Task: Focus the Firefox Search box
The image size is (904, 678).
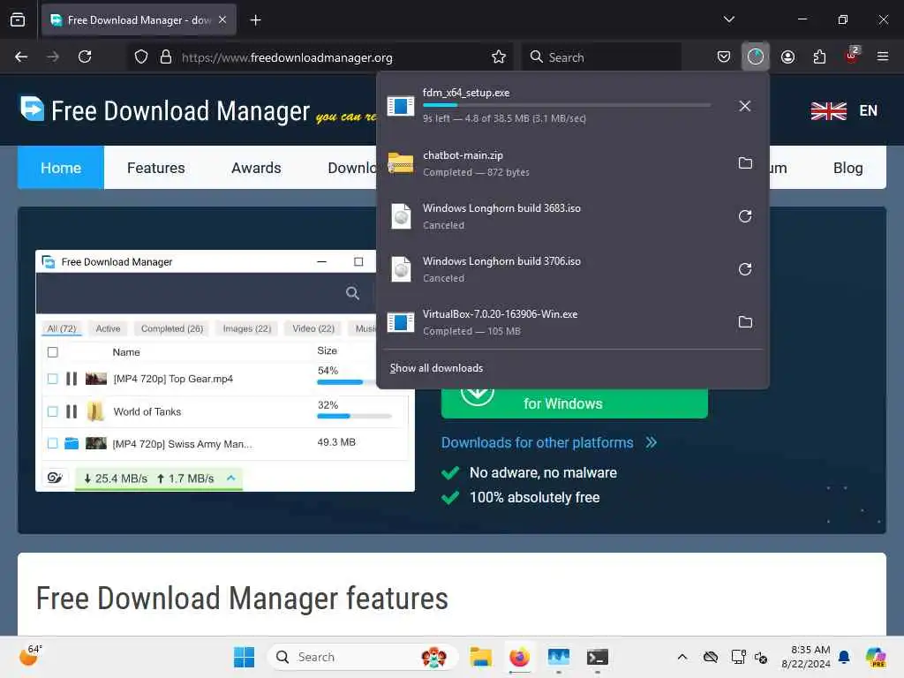Action: tap(603, 57)
